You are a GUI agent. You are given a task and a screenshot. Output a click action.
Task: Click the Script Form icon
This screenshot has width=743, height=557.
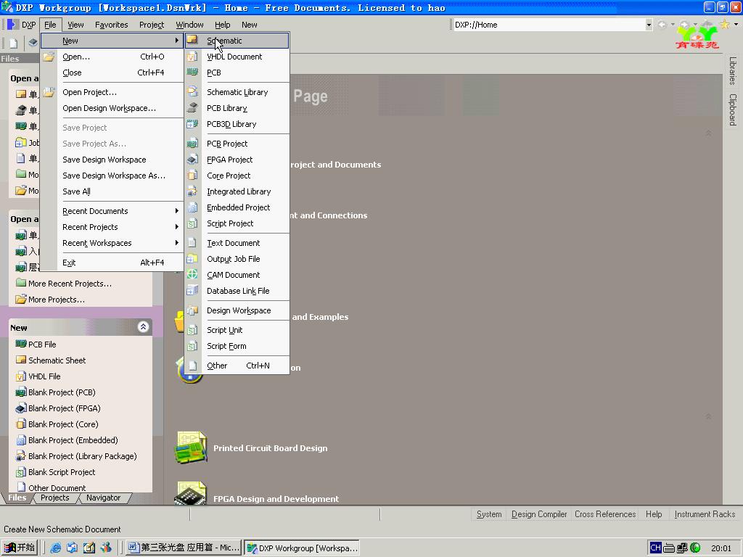click(192, 346)
